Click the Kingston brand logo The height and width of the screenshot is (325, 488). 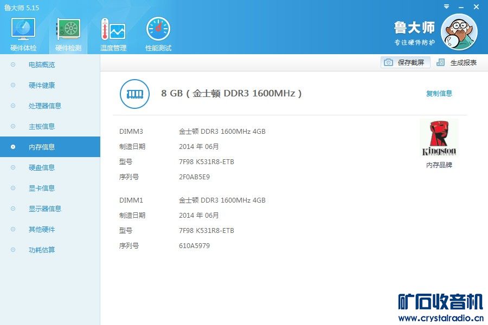(x=439, y=138)
